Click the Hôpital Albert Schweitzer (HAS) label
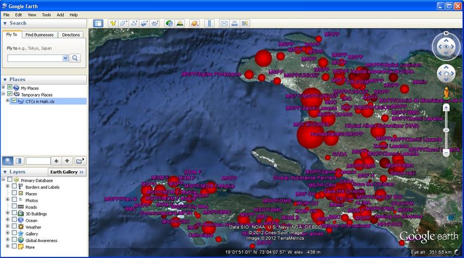Viewport: 464px width, 258px height. (382, 126)
